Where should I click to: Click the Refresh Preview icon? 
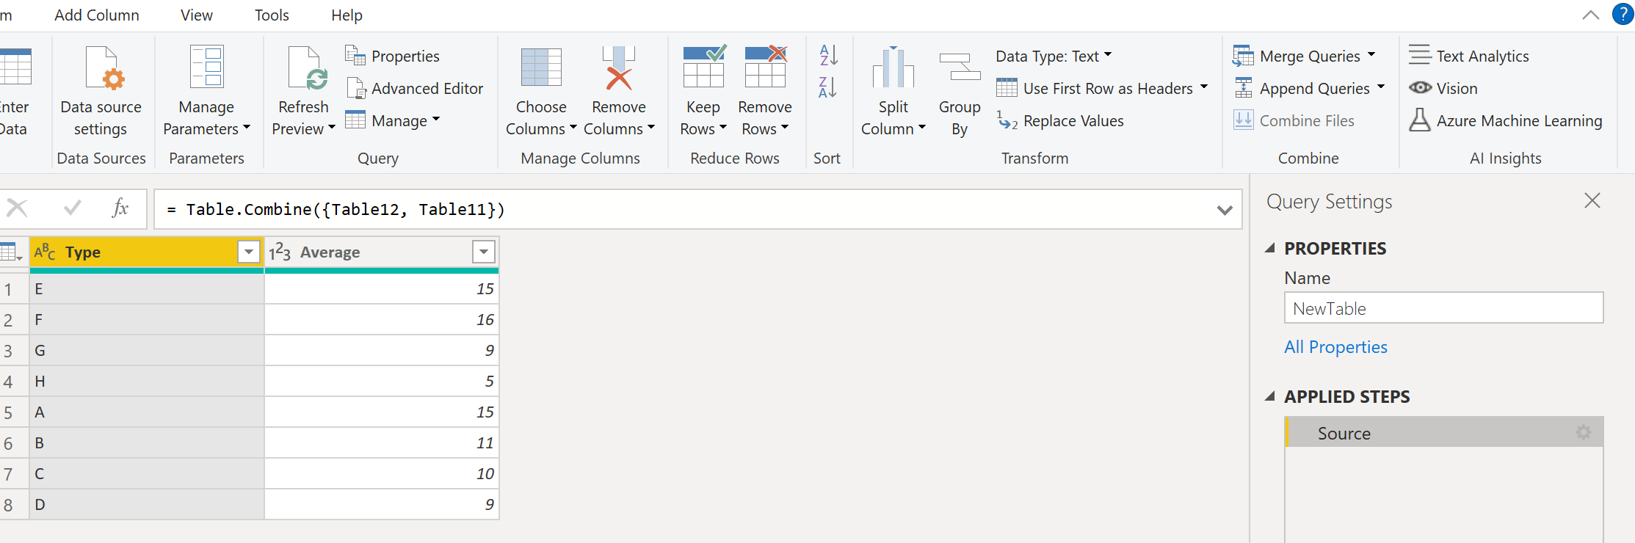pos(308,68)
